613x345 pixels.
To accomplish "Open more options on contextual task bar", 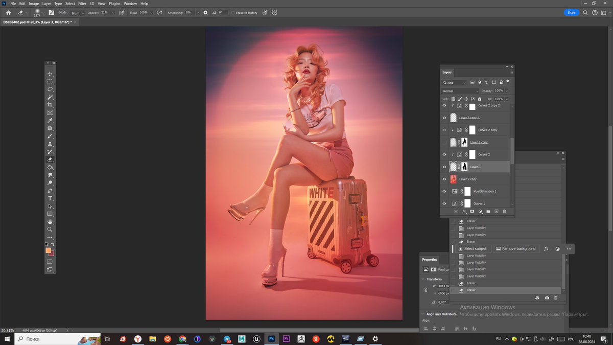I will point(569,249).
